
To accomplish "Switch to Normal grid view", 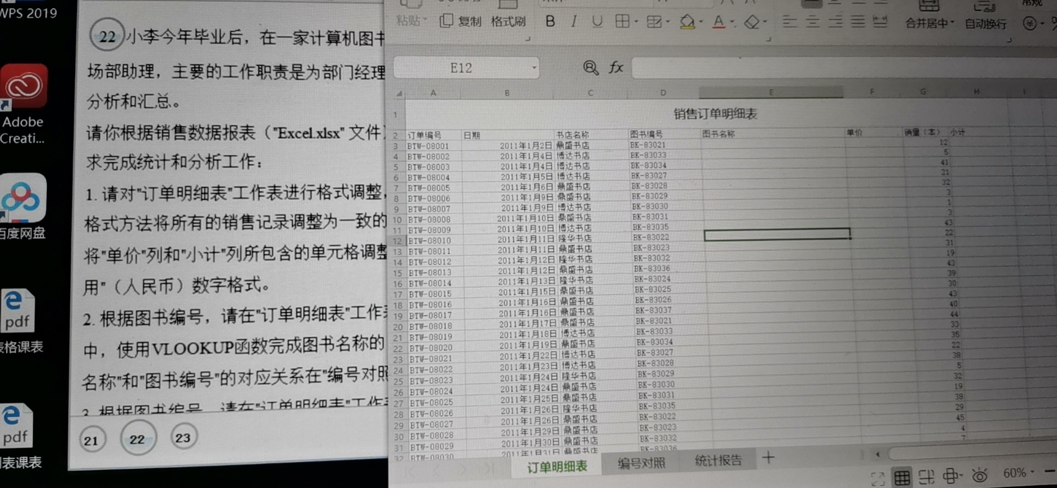I will coord(902,477).
